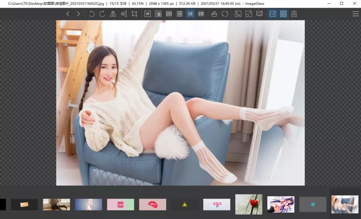The height and width of the screenshot is (219, 361).
Task: Toggle the highlighted picture-frame toolbar button
Action: coord(273,14)
